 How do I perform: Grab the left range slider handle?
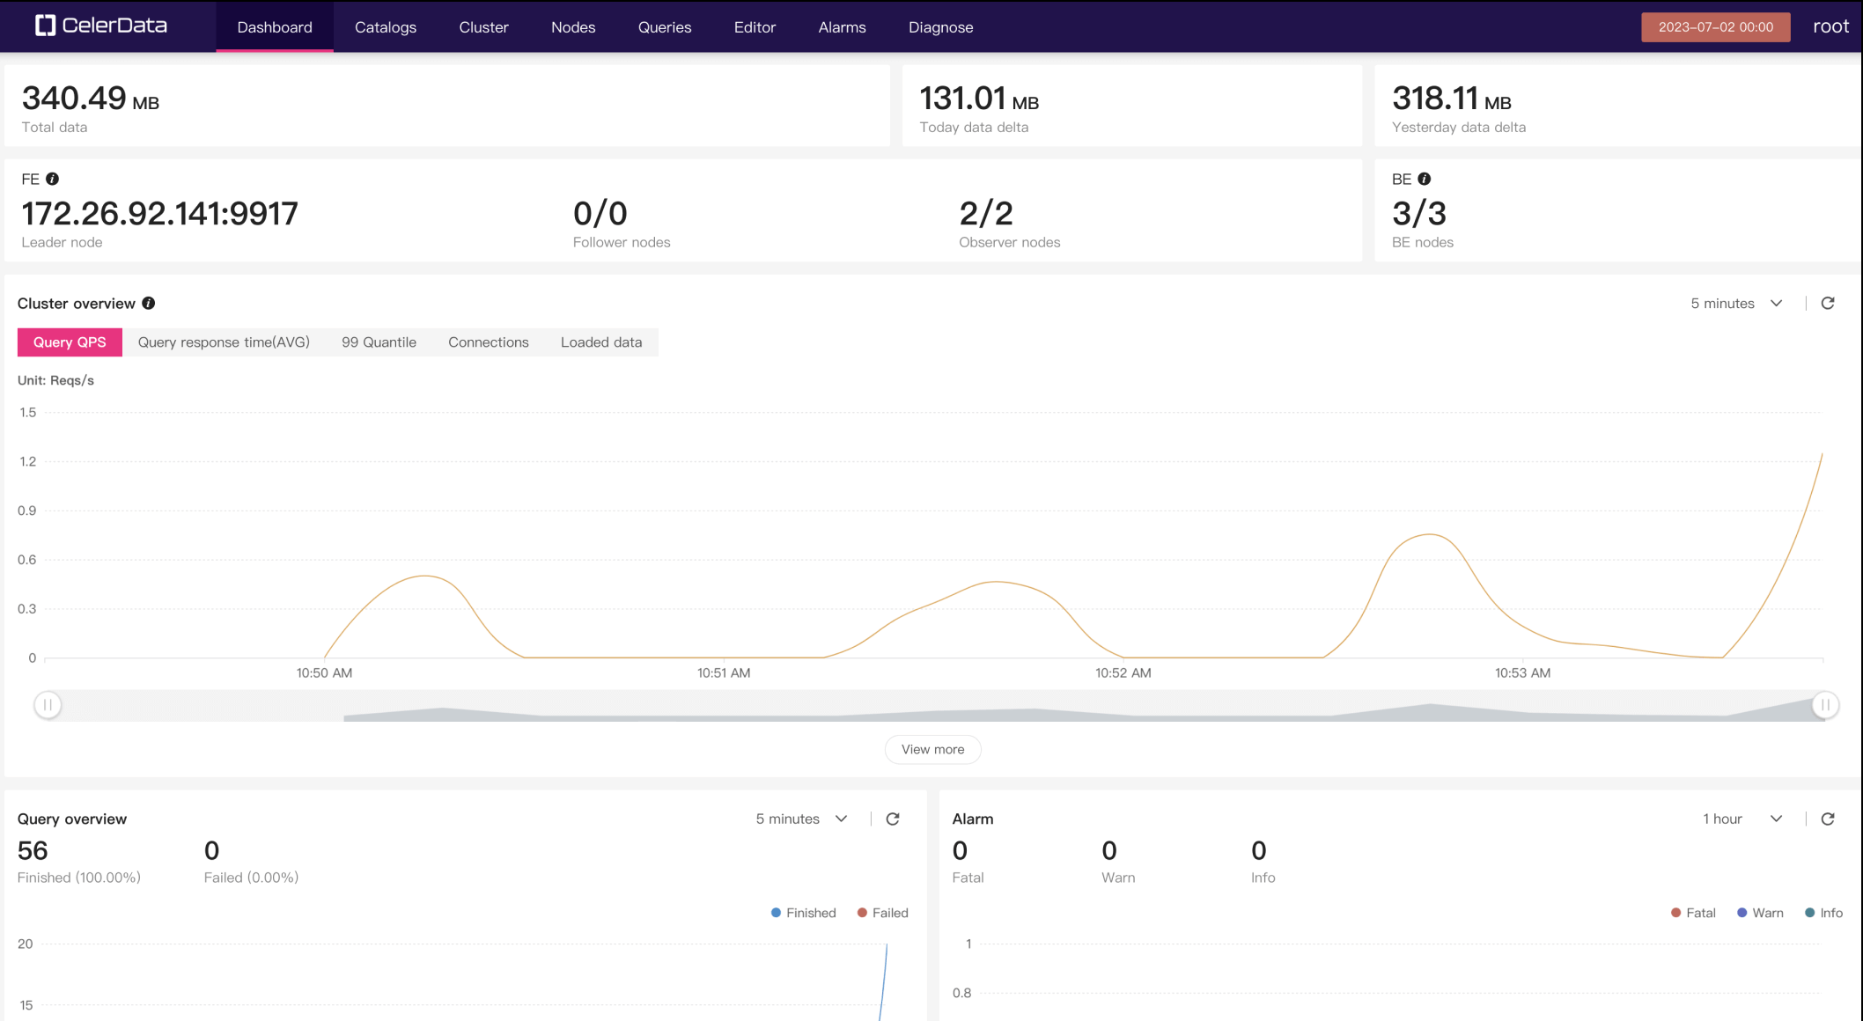pos(48,705)
